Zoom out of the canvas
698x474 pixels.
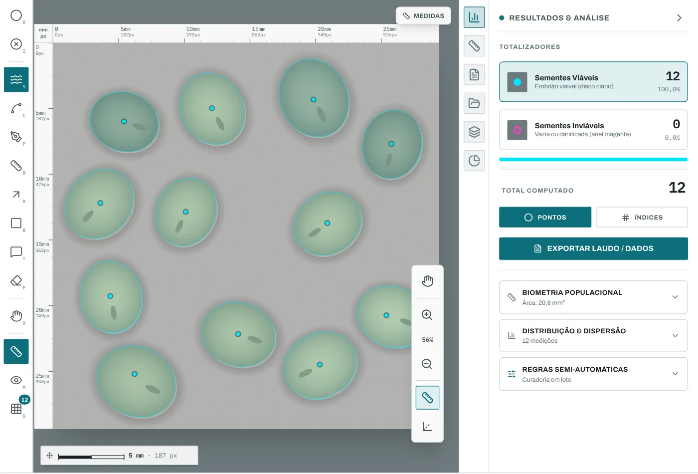(427, 364)
